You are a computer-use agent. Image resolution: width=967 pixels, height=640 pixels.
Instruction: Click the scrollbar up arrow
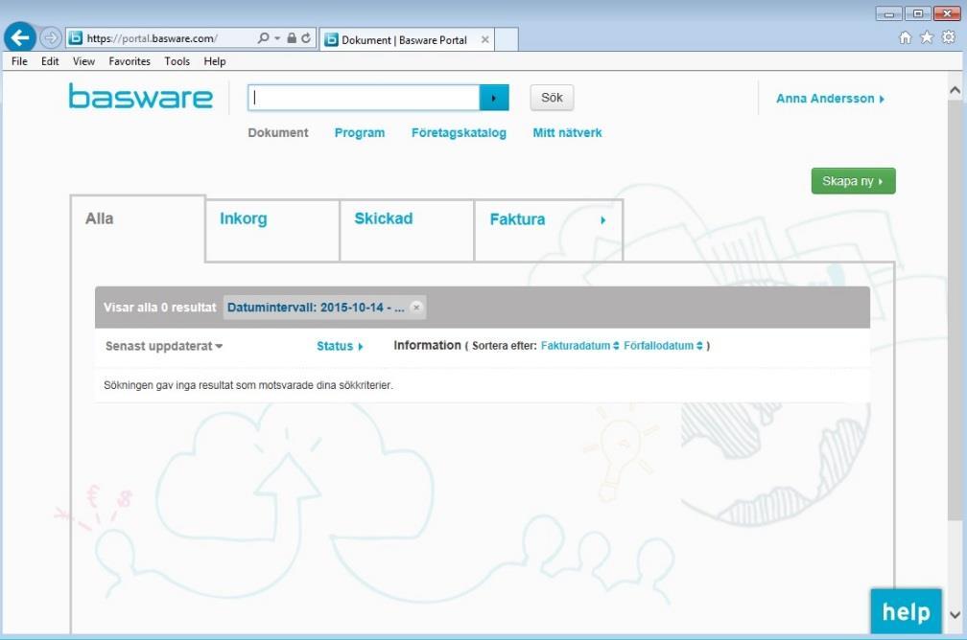[955, 91]
